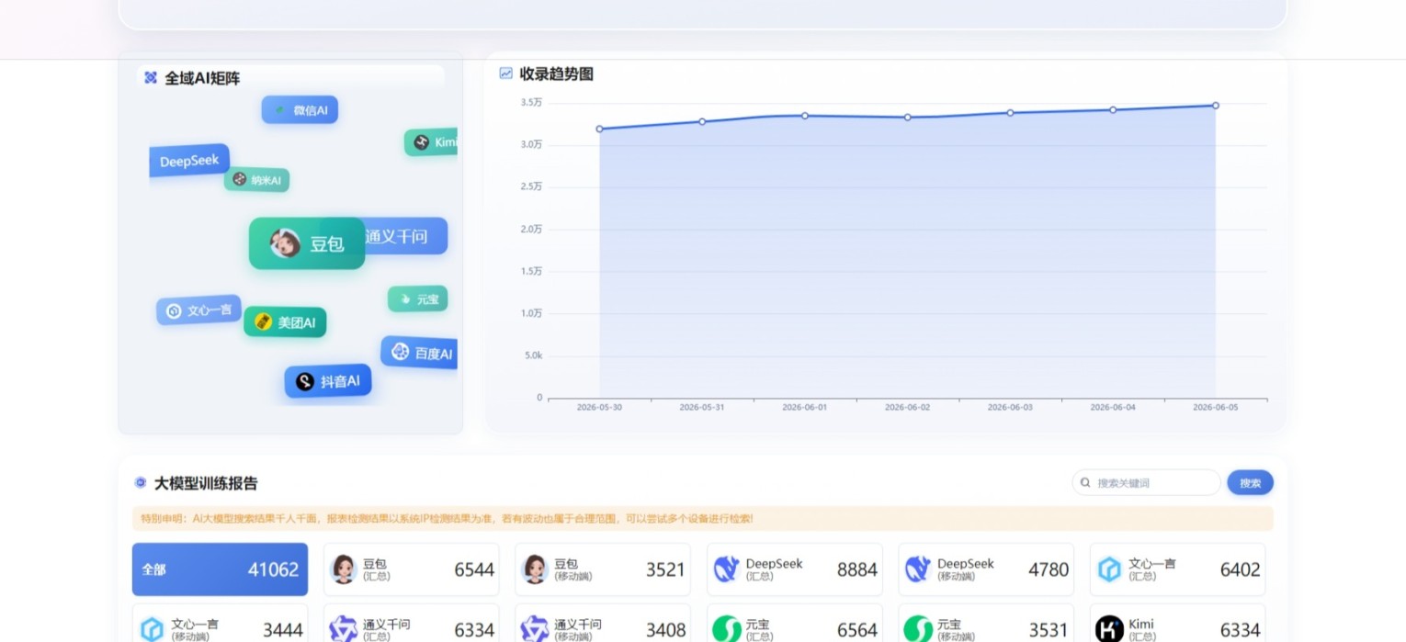Click the 抖音AI black logo icon
This screenshot has height=642, width=1406.
click(305, 381)
